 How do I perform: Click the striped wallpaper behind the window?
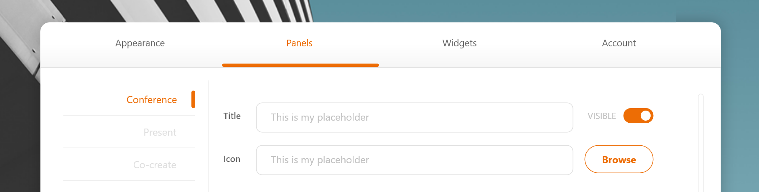point(167,10)
